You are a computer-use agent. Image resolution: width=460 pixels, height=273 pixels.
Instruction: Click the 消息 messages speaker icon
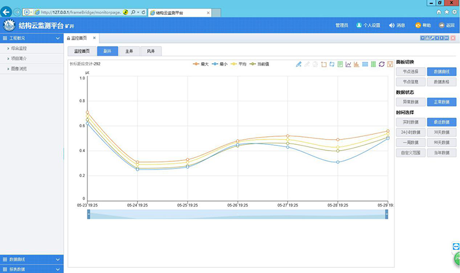393,25
